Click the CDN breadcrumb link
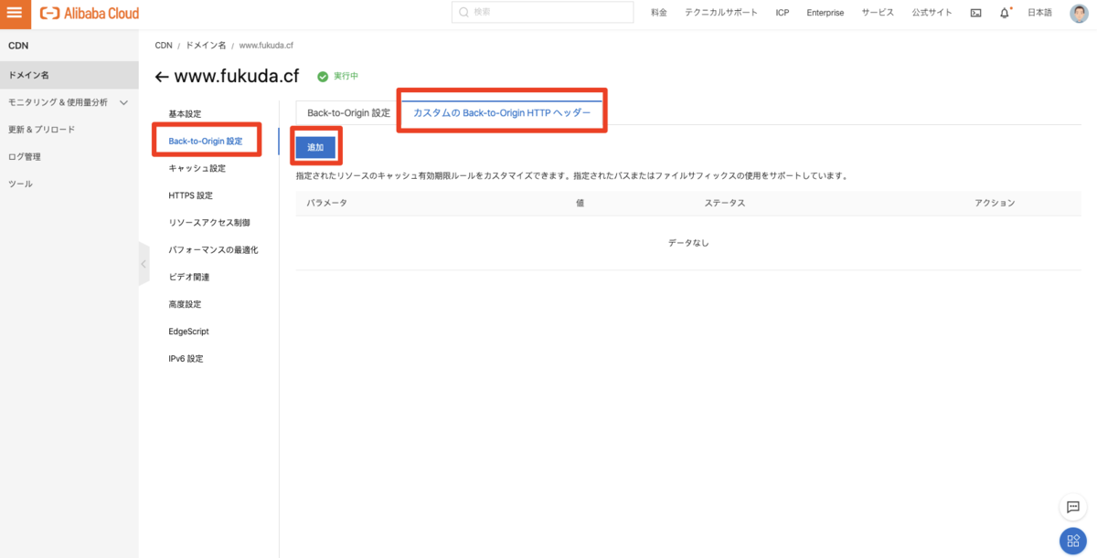The height and width of the screenshot is (558, 1097). (164, 45)
